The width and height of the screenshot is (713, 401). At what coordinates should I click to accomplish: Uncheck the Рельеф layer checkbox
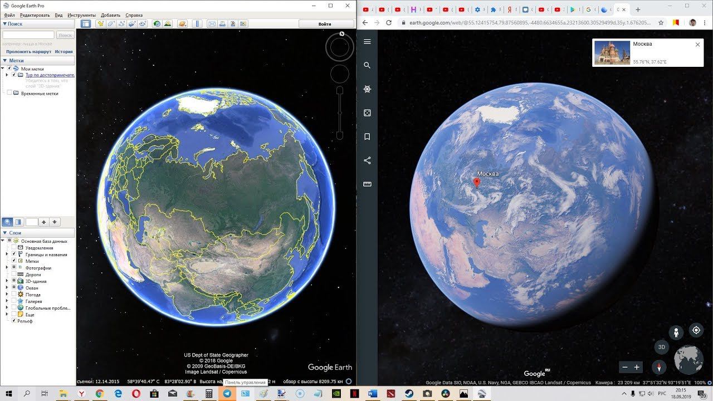14,321
